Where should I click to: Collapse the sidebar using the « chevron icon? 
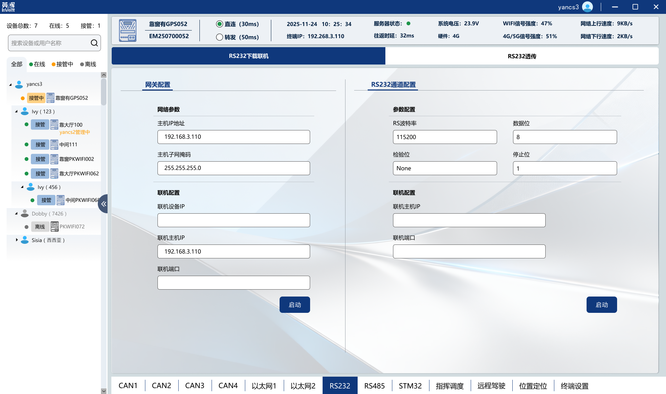click(103, 204)
